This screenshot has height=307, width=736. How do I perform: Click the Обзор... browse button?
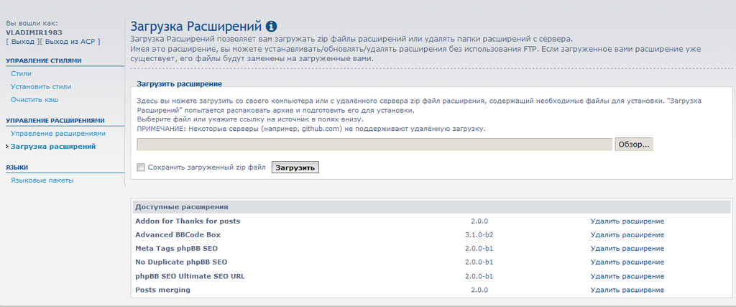[633, 145]
